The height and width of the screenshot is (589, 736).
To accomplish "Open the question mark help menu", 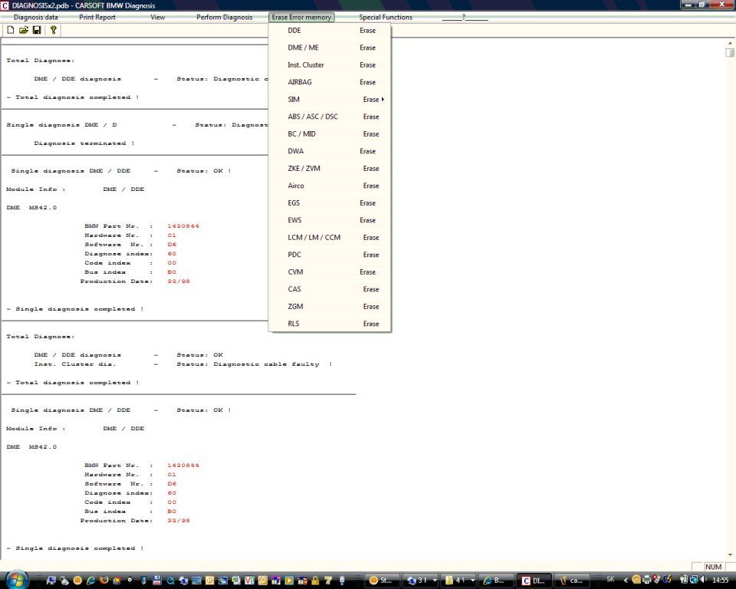I will (x=464, y=18).
